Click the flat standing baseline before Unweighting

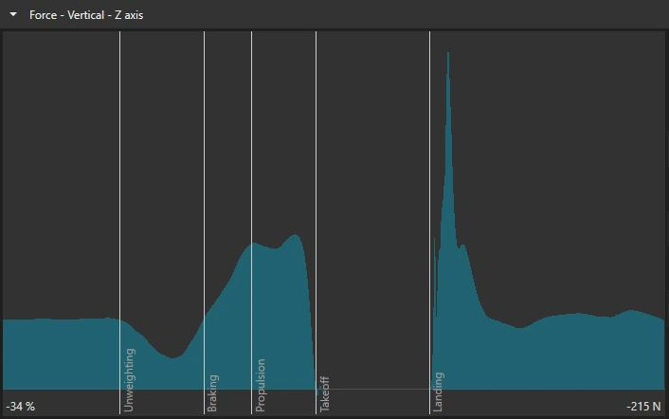62,319
